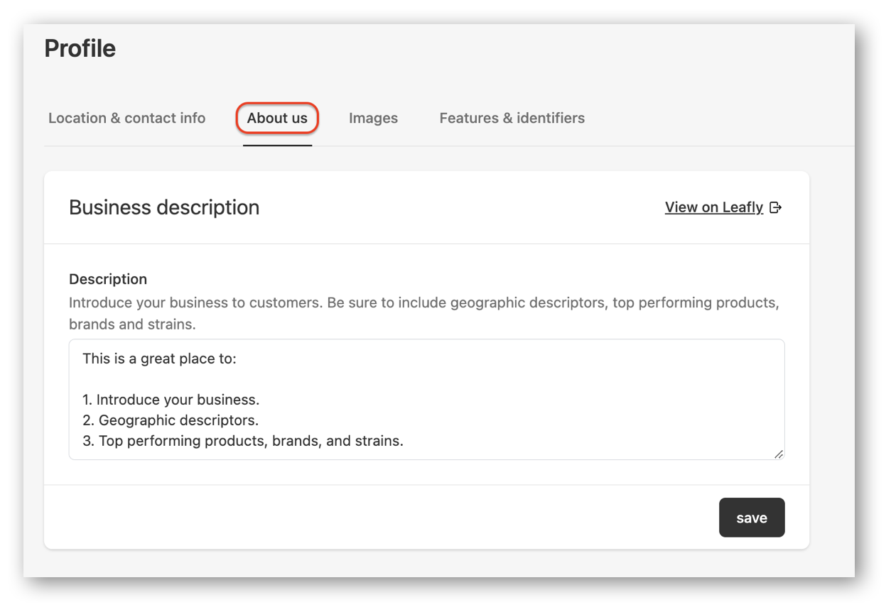Click inside the Description text area

tap(426, 399)
